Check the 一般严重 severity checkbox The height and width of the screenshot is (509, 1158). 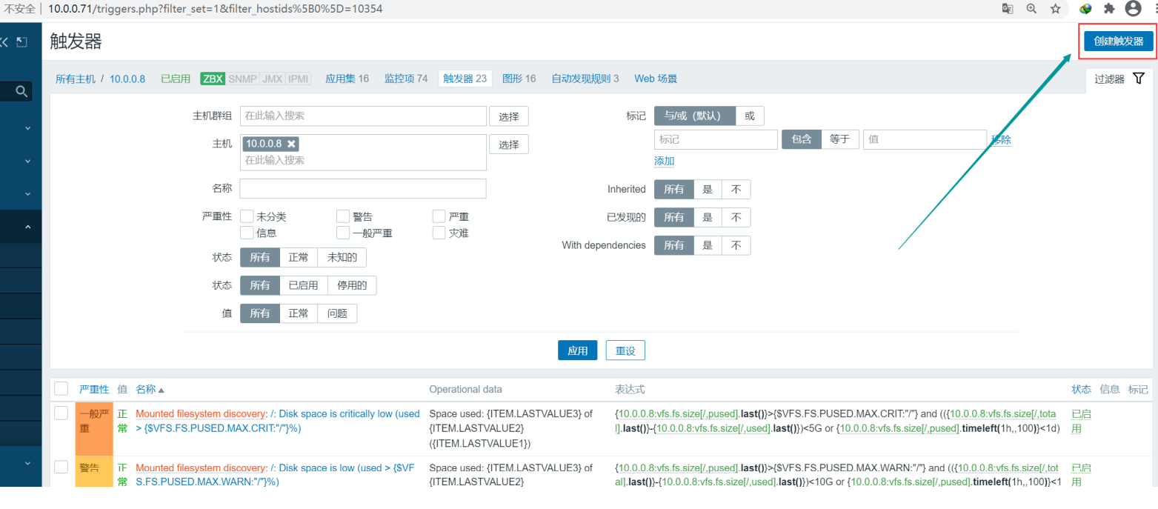(x=343, y=233)
